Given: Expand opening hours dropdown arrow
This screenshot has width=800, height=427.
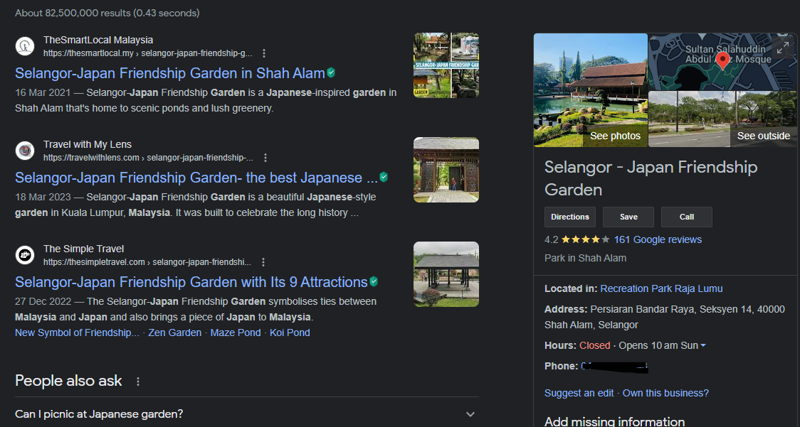Looking at the screenshot, I should tap(703, 345).
